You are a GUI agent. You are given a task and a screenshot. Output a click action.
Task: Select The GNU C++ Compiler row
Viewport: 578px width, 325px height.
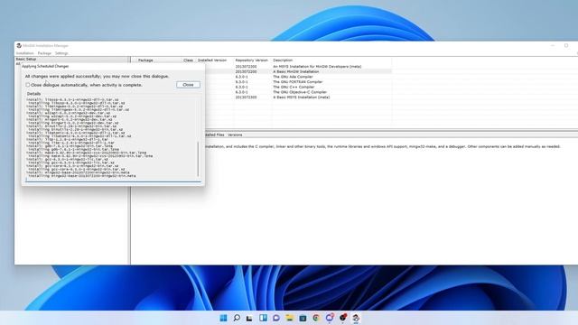coord(298,87)
